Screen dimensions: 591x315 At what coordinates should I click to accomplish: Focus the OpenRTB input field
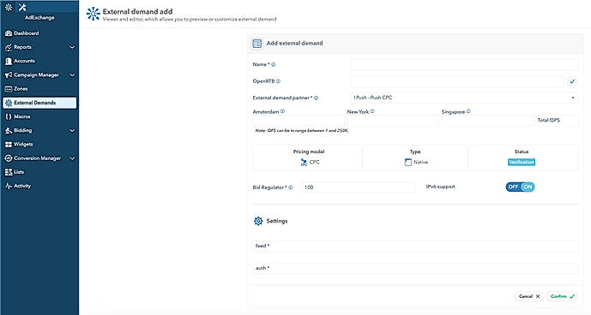pyautogui.click(x=457, y=81)
